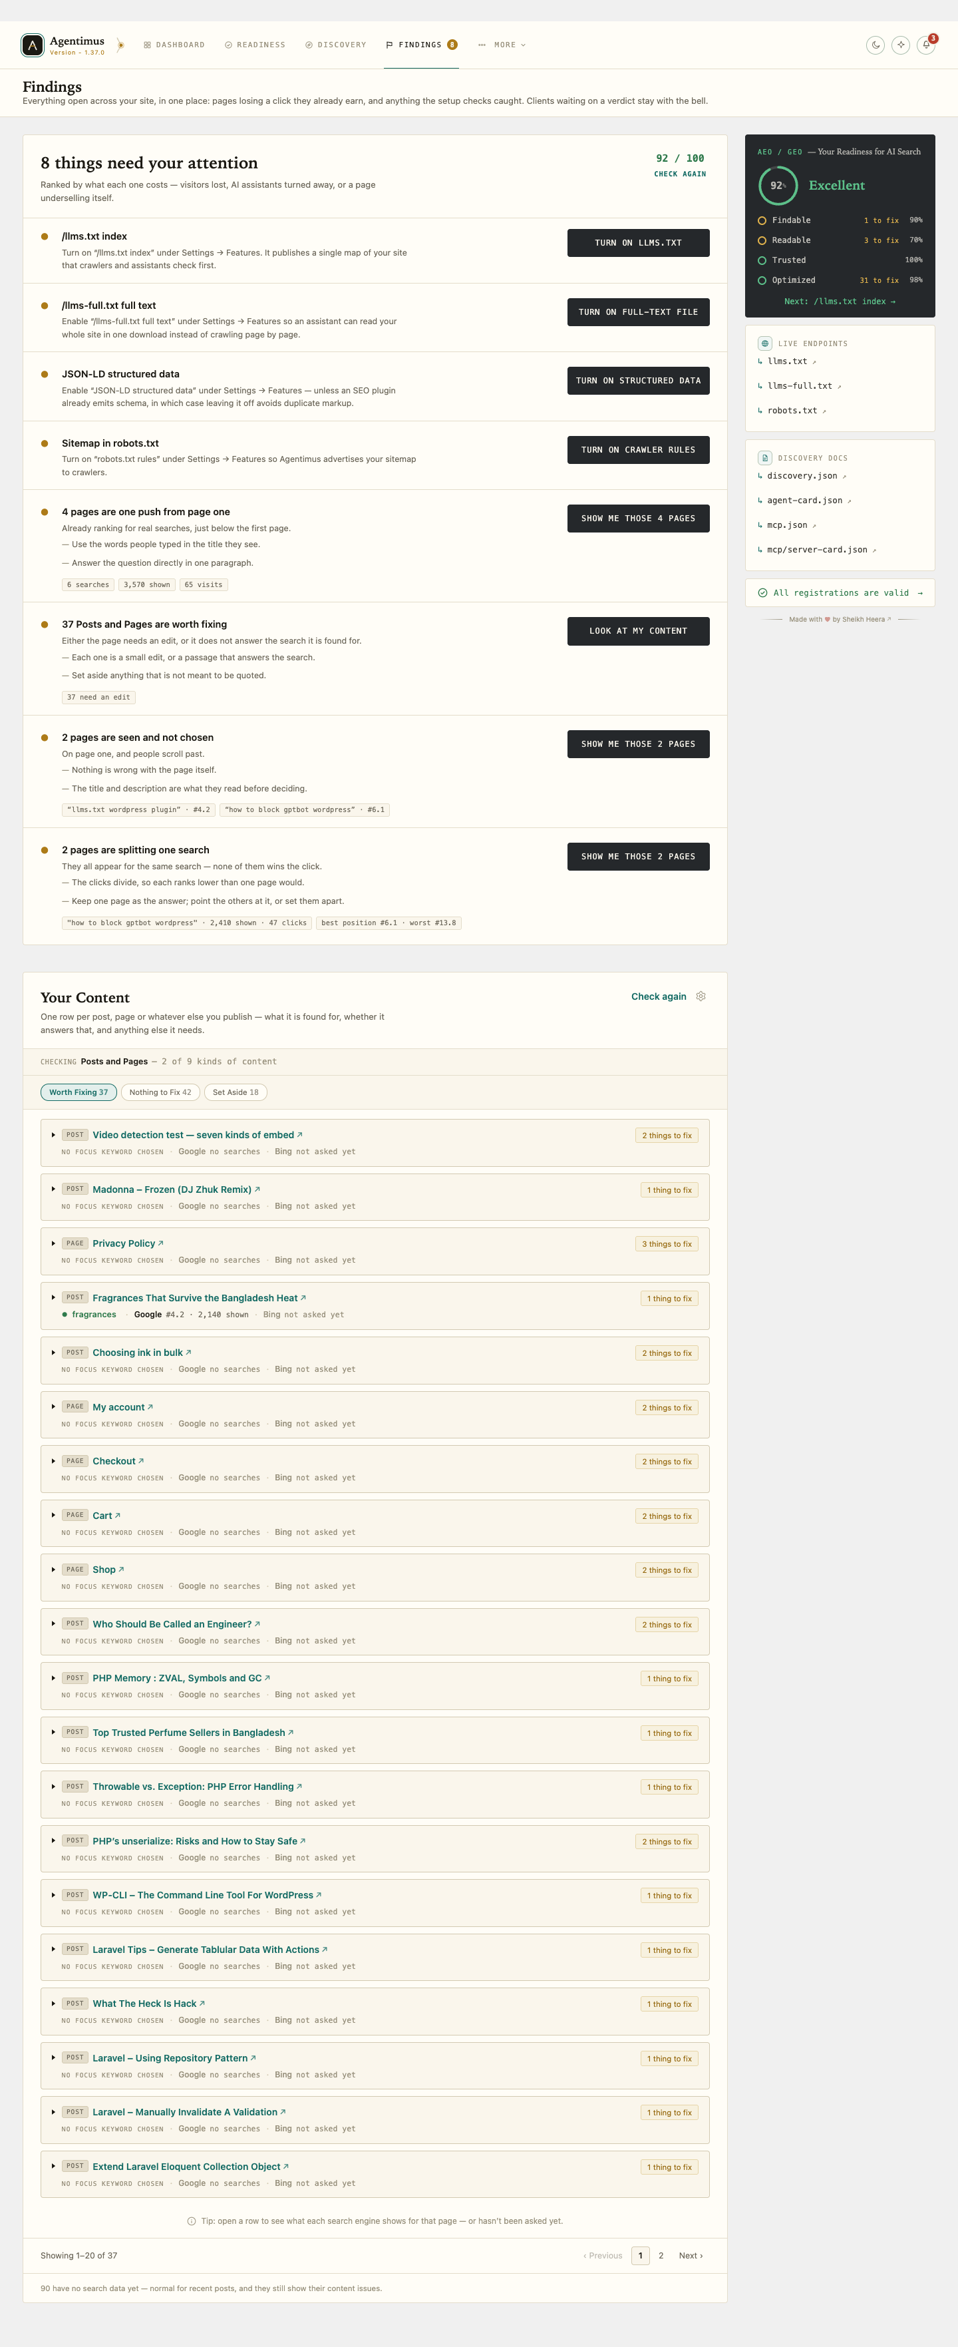Screen dimensions: 958x2347
Task: Go to page 2 of results
Action: (661, 2256)
